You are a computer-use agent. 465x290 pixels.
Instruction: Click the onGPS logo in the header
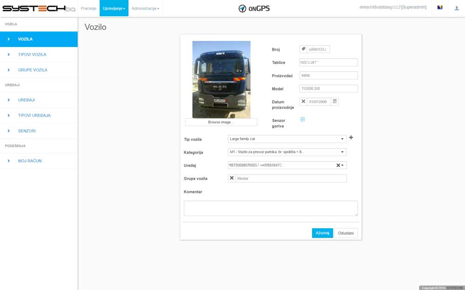[254, 8]
